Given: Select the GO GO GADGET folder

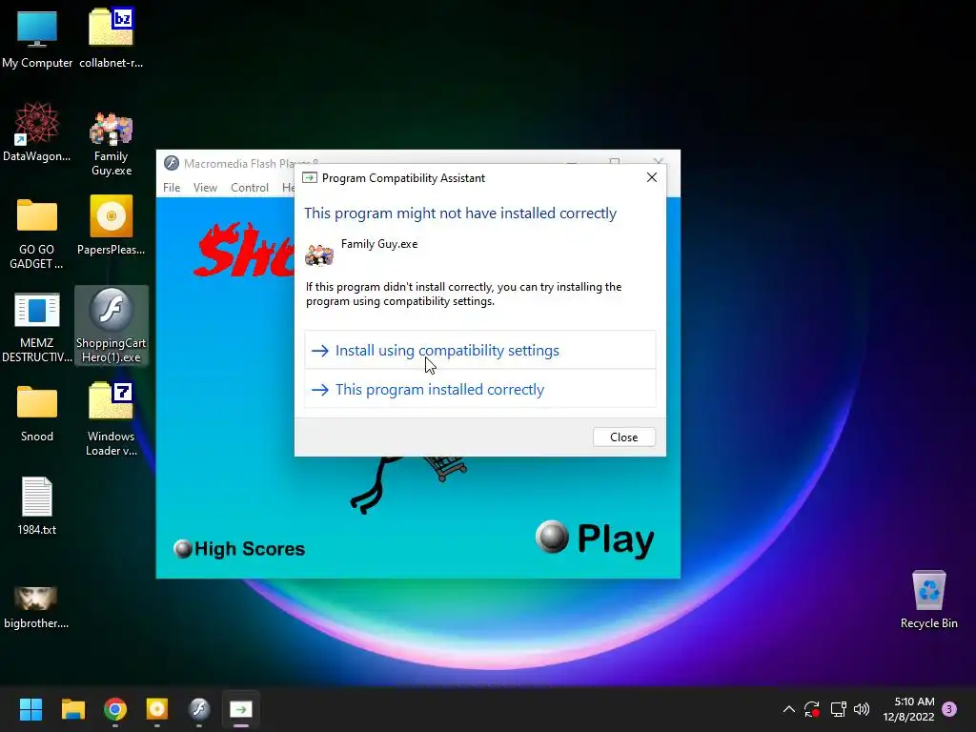Looking at the screenshot, I should pos(37,233).
